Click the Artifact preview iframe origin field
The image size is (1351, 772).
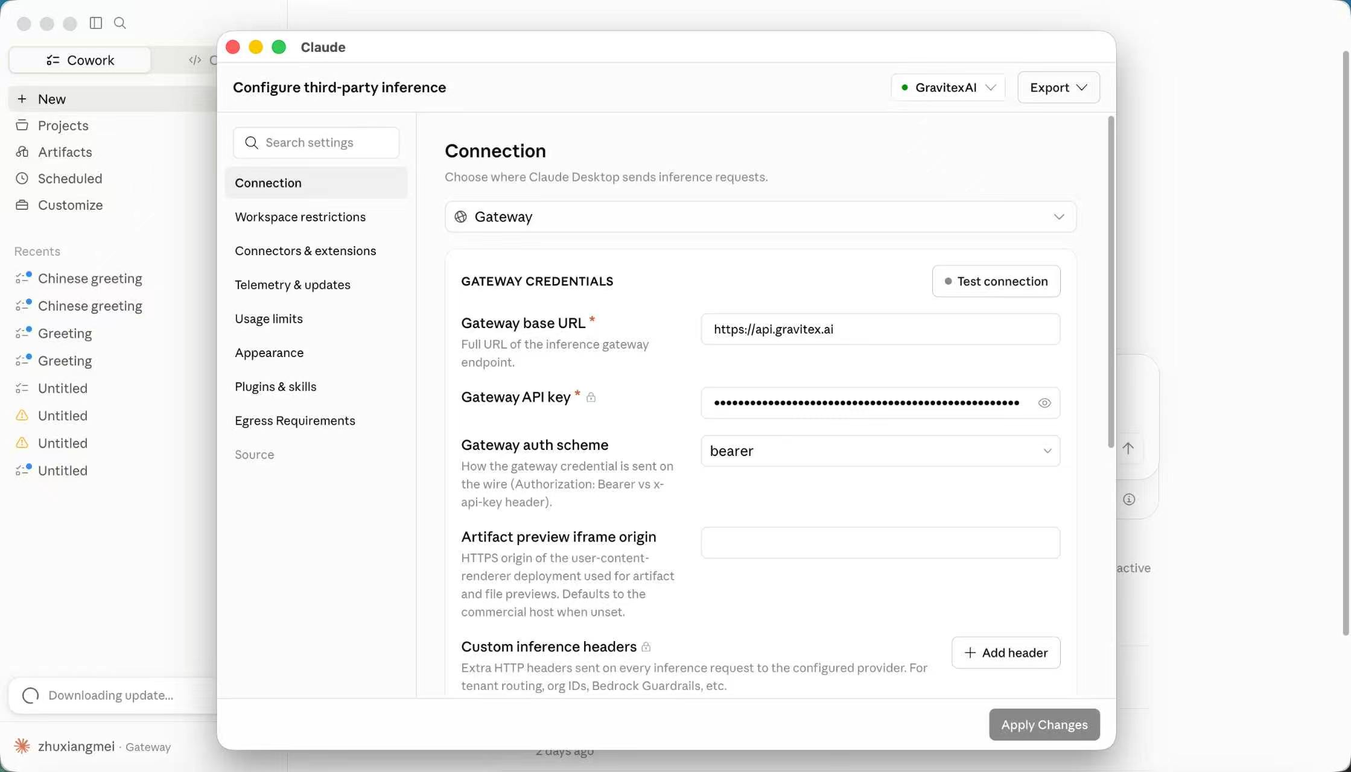(x=880, y=543)
